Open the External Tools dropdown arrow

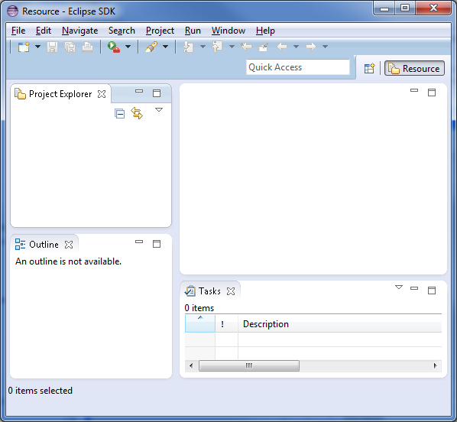point(128,47)
